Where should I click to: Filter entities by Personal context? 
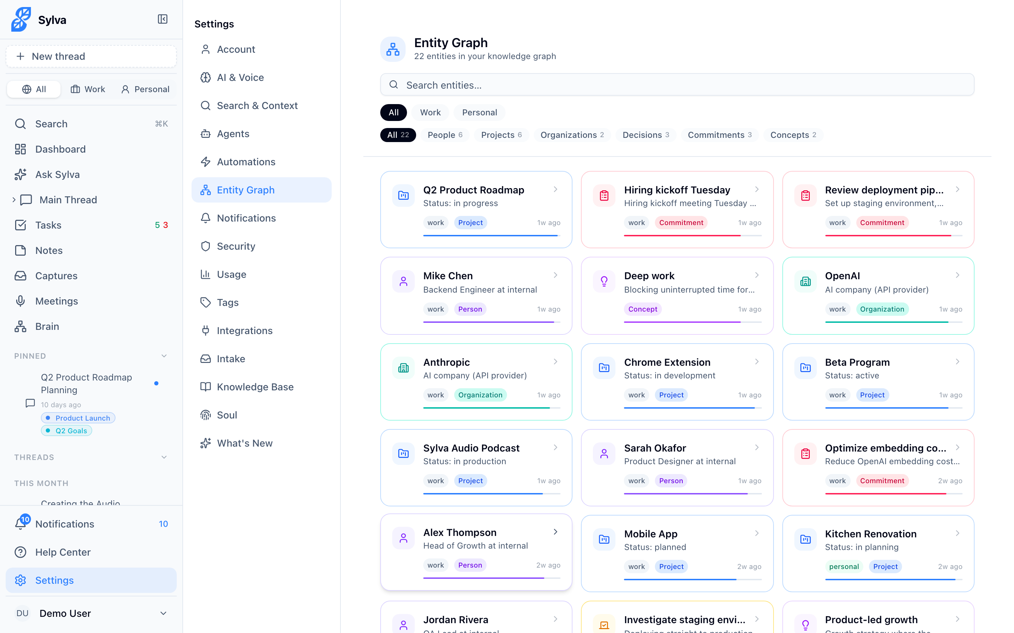pyautogui.click(x=479, y=112)
